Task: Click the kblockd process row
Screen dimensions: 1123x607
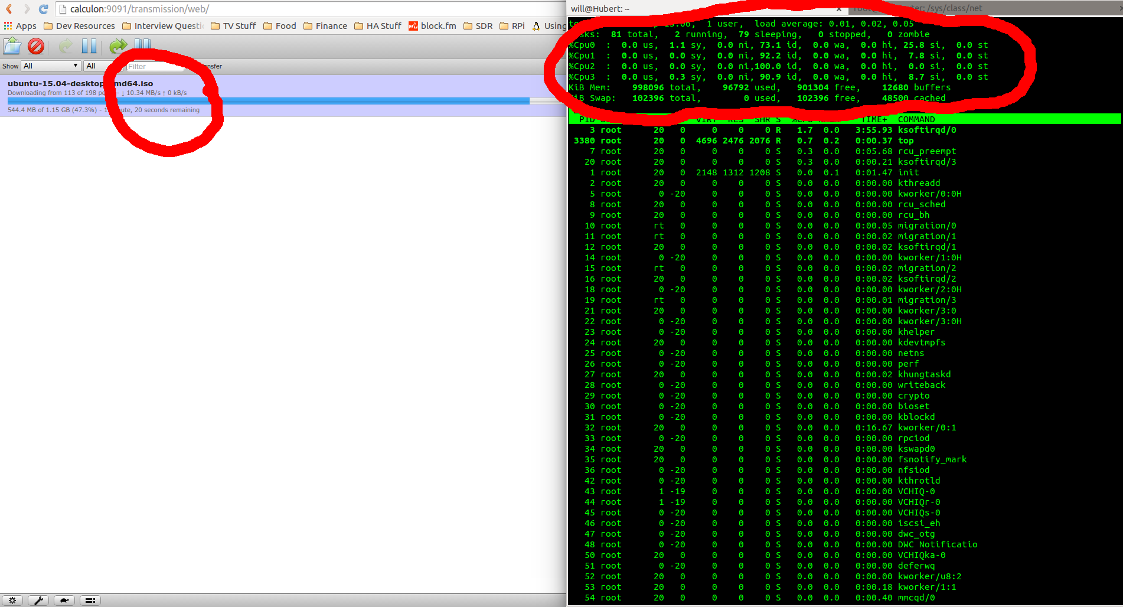Action: click(844, 417)
